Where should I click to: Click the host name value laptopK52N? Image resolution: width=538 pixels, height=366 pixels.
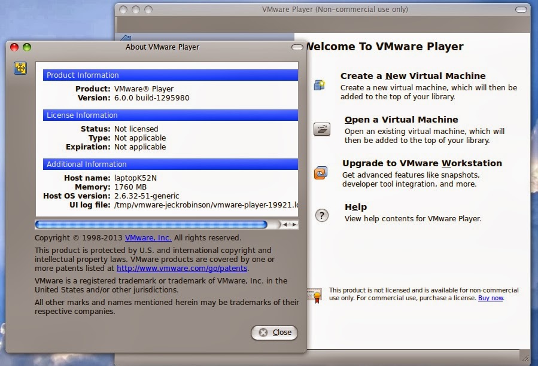tap(135, 178)
